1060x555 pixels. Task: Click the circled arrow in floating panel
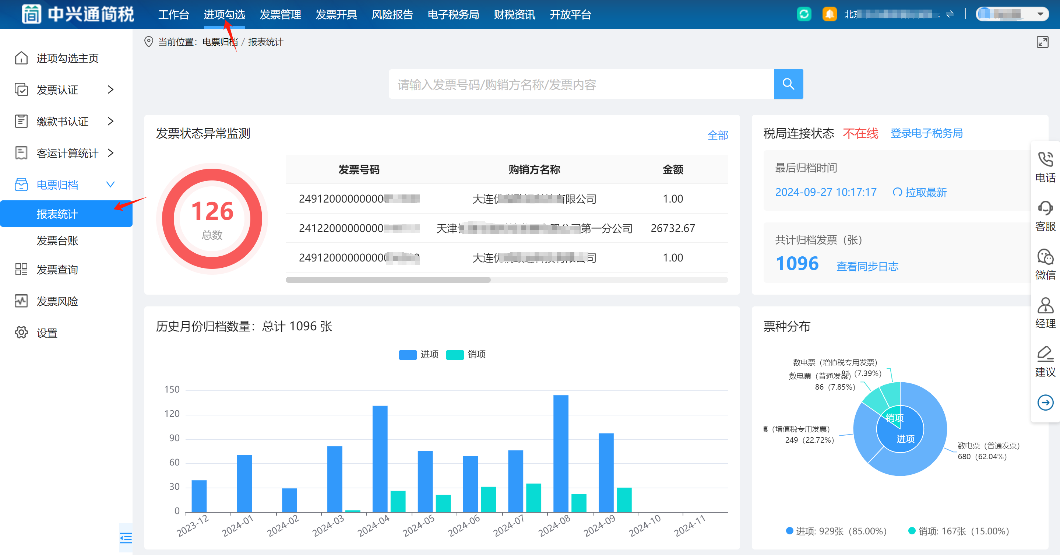[1045, 402]
